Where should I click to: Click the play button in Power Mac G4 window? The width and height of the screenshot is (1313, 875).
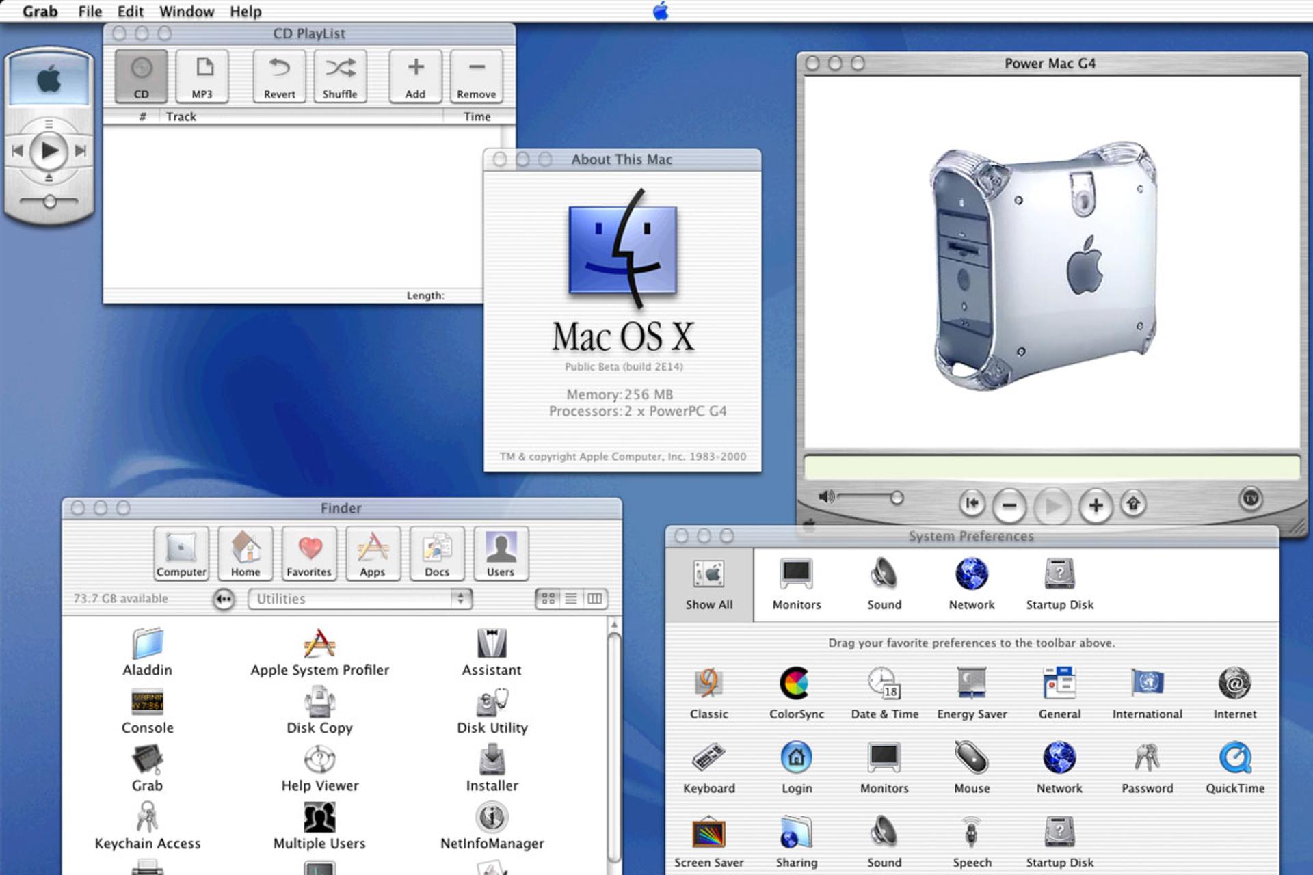(1052, 506)
